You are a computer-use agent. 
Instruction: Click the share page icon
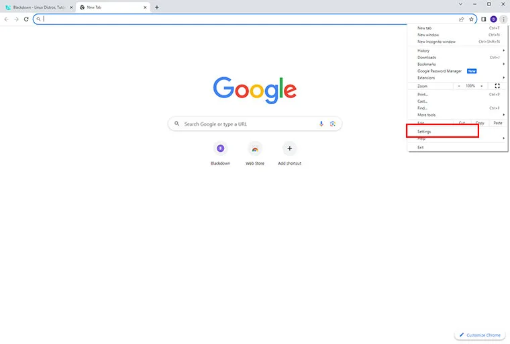(x=462, y=19)
